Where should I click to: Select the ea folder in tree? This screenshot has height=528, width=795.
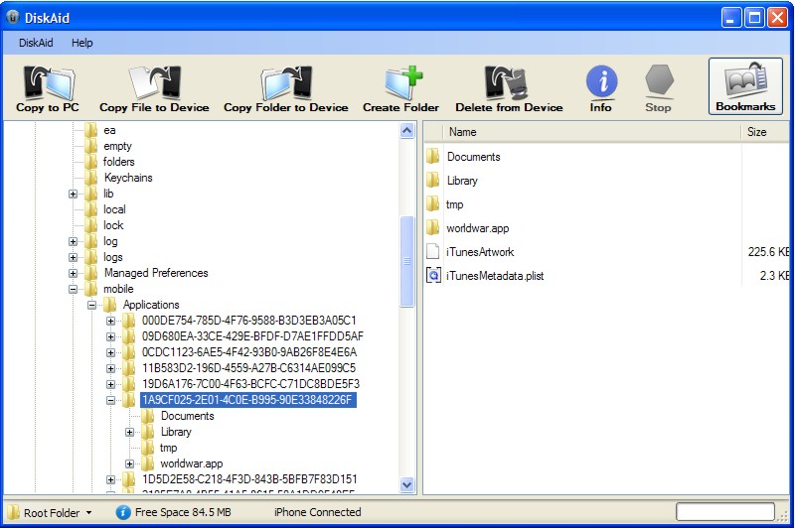[109, 130]
